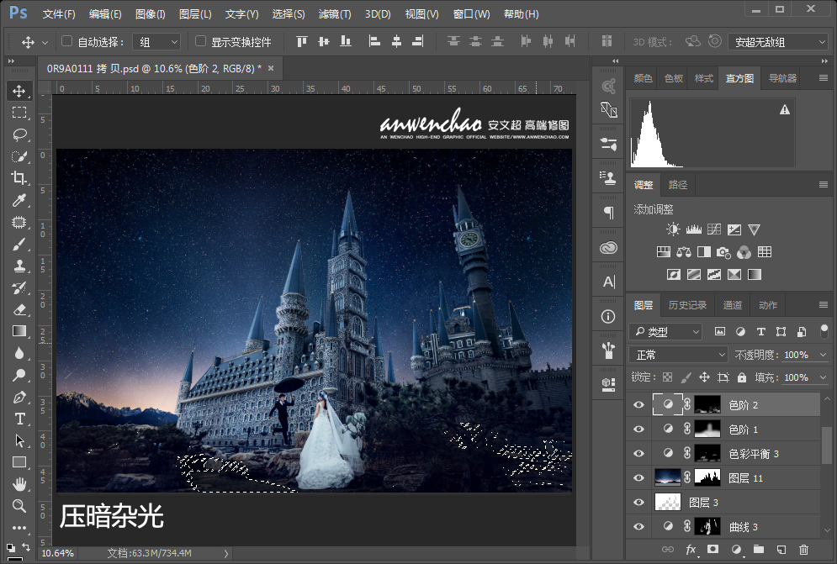This screenshot has height=564, width=837.
Task: Add a layer mask
Action: (713, 549)
